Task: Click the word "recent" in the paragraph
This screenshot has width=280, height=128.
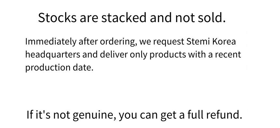Action: click(228, 55)
